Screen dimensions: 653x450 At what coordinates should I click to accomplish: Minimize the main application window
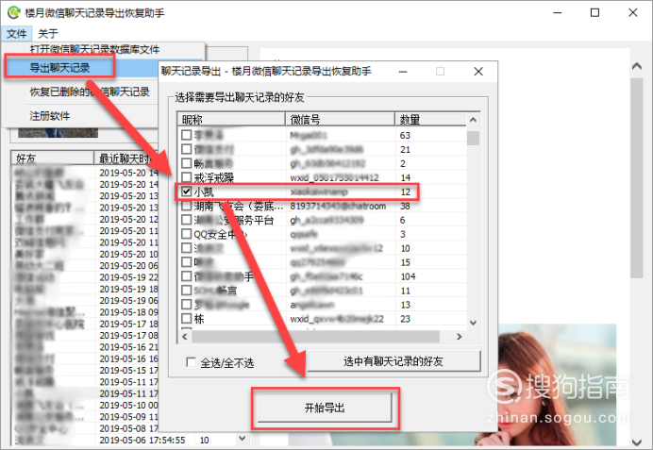coord(551,13)
